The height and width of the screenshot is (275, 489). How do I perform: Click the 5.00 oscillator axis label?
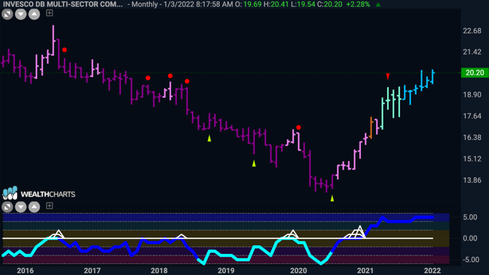tap(470, 217)
